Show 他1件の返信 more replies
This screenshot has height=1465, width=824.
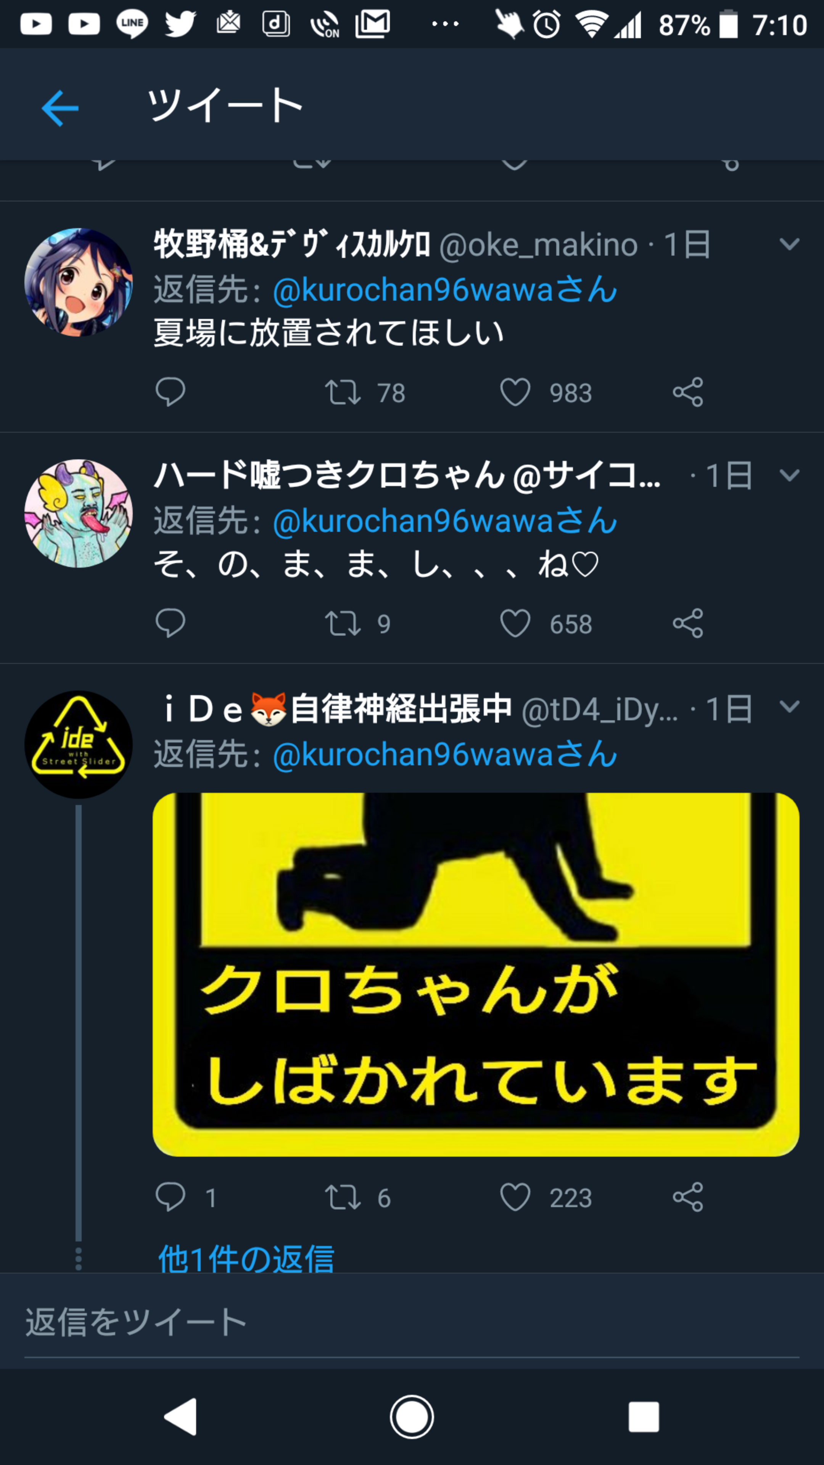click(x=246, y=1259)
